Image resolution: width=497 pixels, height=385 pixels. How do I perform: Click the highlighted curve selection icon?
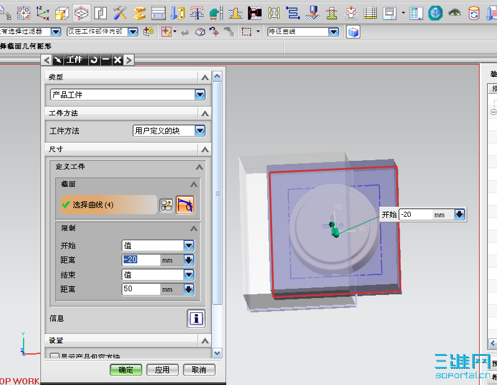pyautogui.click(x=185, y=205)
